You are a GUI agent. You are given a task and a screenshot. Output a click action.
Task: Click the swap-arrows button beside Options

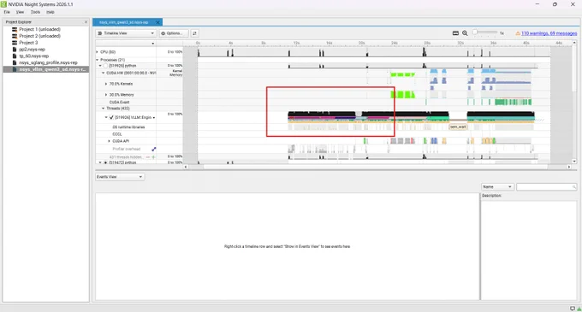[194, 33]
